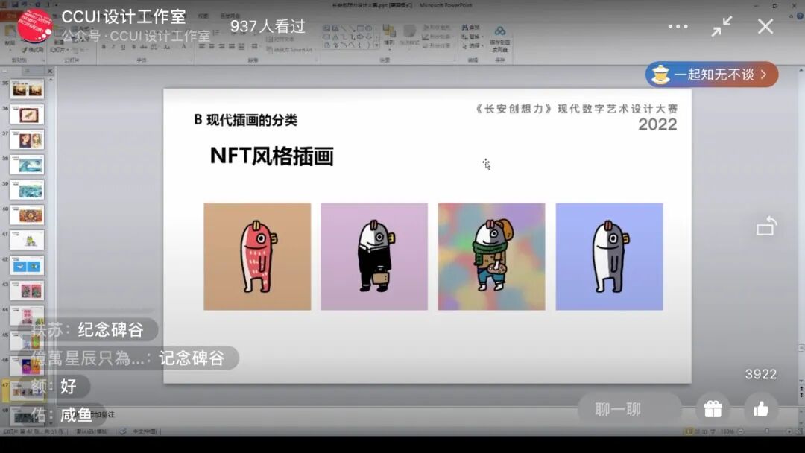Click the thumbs-up like icon
Screen dimensions: 805x453
coord(759,408)
